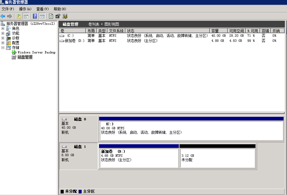
Task: Open the 操作(A) menu
Action: click(x=25, y=9)
